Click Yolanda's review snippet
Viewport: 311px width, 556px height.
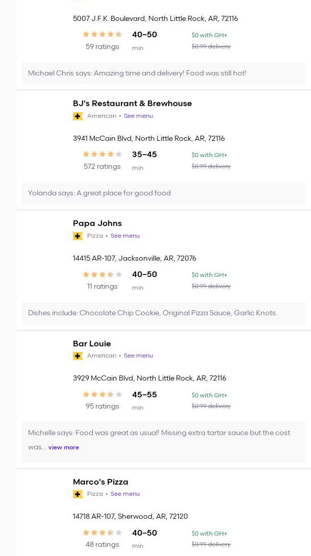(99, 193)
